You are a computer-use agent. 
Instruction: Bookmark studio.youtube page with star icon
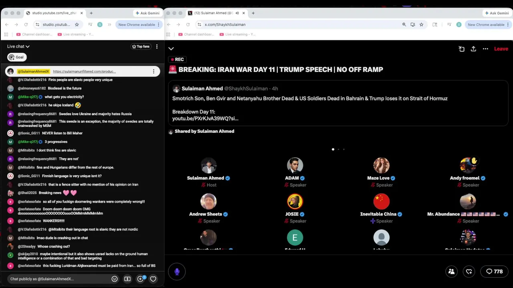tap(77, 24)
